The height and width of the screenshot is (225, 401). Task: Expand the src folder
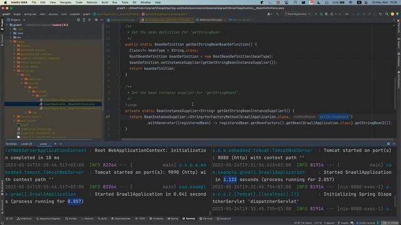(11, 37)
